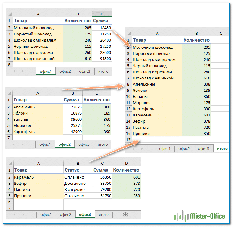Click Пряники cell in row 16 of итого

(x=157, y=134)
